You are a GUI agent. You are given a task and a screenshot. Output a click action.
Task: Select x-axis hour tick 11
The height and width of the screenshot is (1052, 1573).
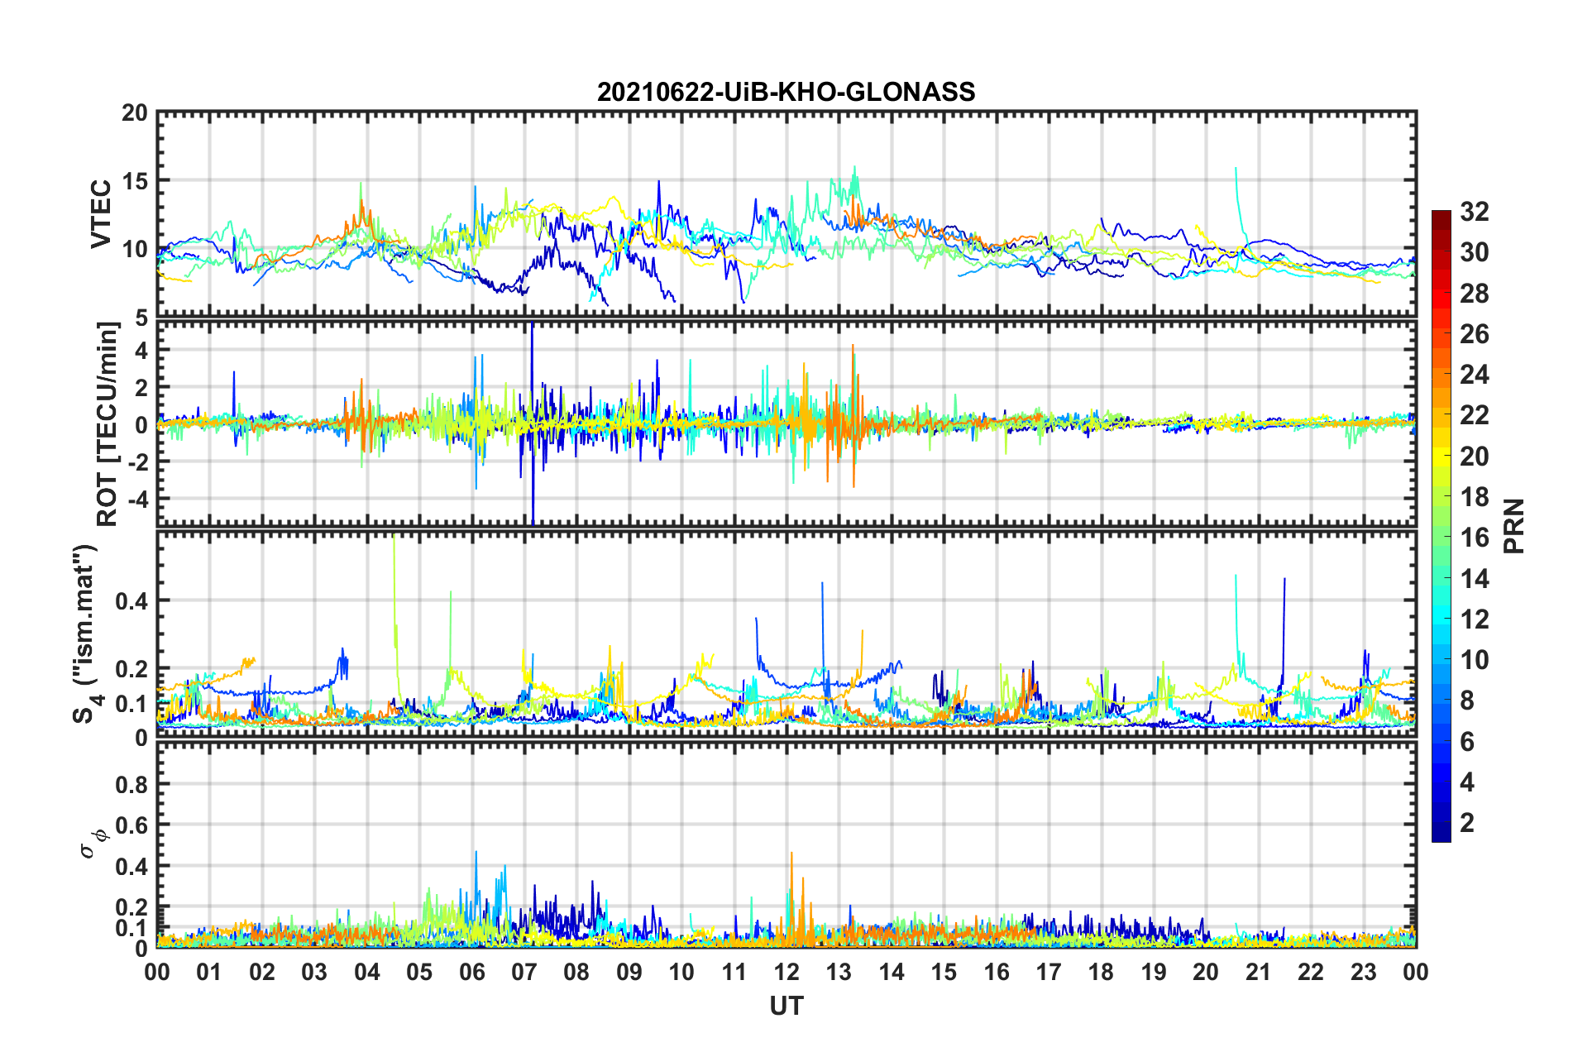tap(734, 973)
